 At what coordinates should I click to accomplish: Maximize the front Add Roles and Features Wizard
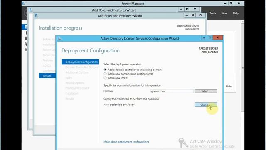click(x=193, y=15)
